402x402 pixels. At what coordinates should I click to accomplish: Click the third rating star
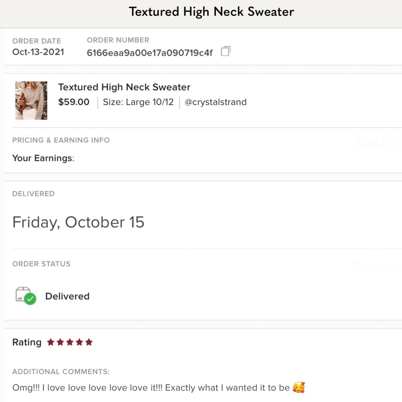(x=70, y=342)
